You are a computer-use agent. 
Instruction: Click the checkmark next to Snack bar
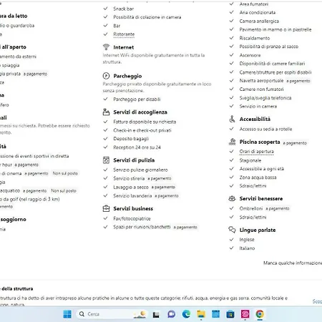(x=106, y=9)
